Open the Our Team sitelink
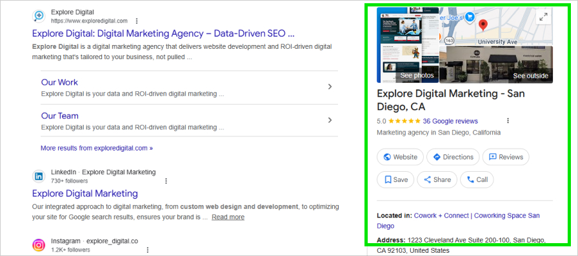The image size is (578, 256). pos(60,116)
